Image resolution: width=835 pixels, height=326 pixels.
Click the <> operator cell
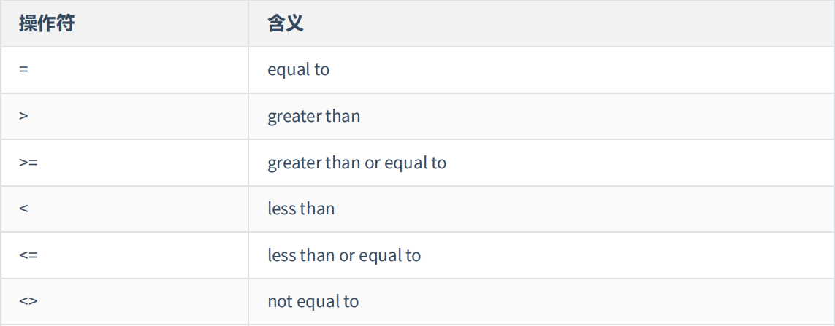point(28,302)
